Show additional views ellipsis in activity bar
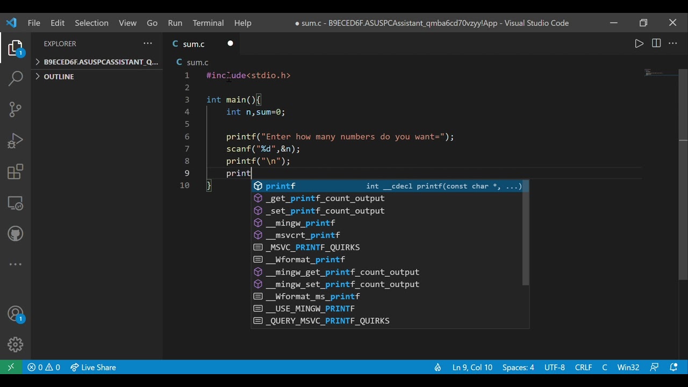 point(16,264)
